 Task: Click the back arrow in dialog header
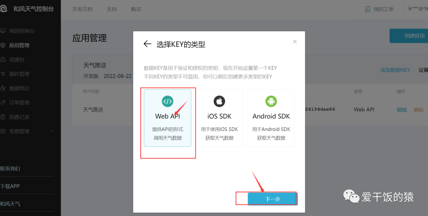[147, 44]
